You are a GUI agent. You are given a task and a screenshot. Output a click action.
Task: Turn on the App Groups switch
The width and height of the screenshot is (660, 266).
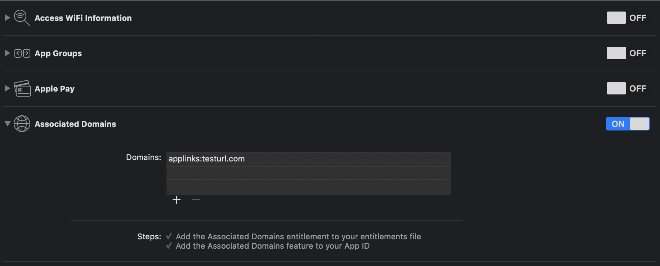coord(626,53)
